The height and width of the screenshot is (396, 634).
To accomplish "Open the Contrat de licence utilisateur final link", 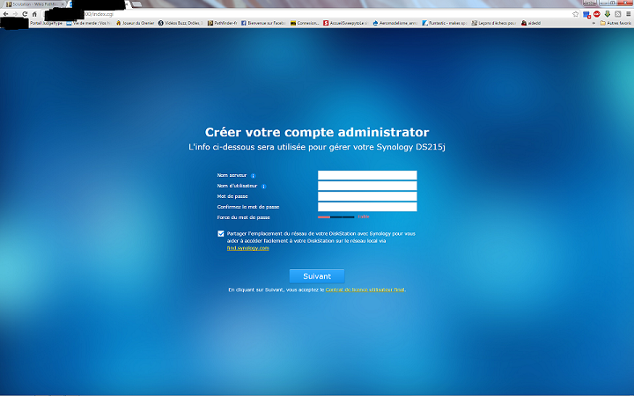I will pos(365,290).
